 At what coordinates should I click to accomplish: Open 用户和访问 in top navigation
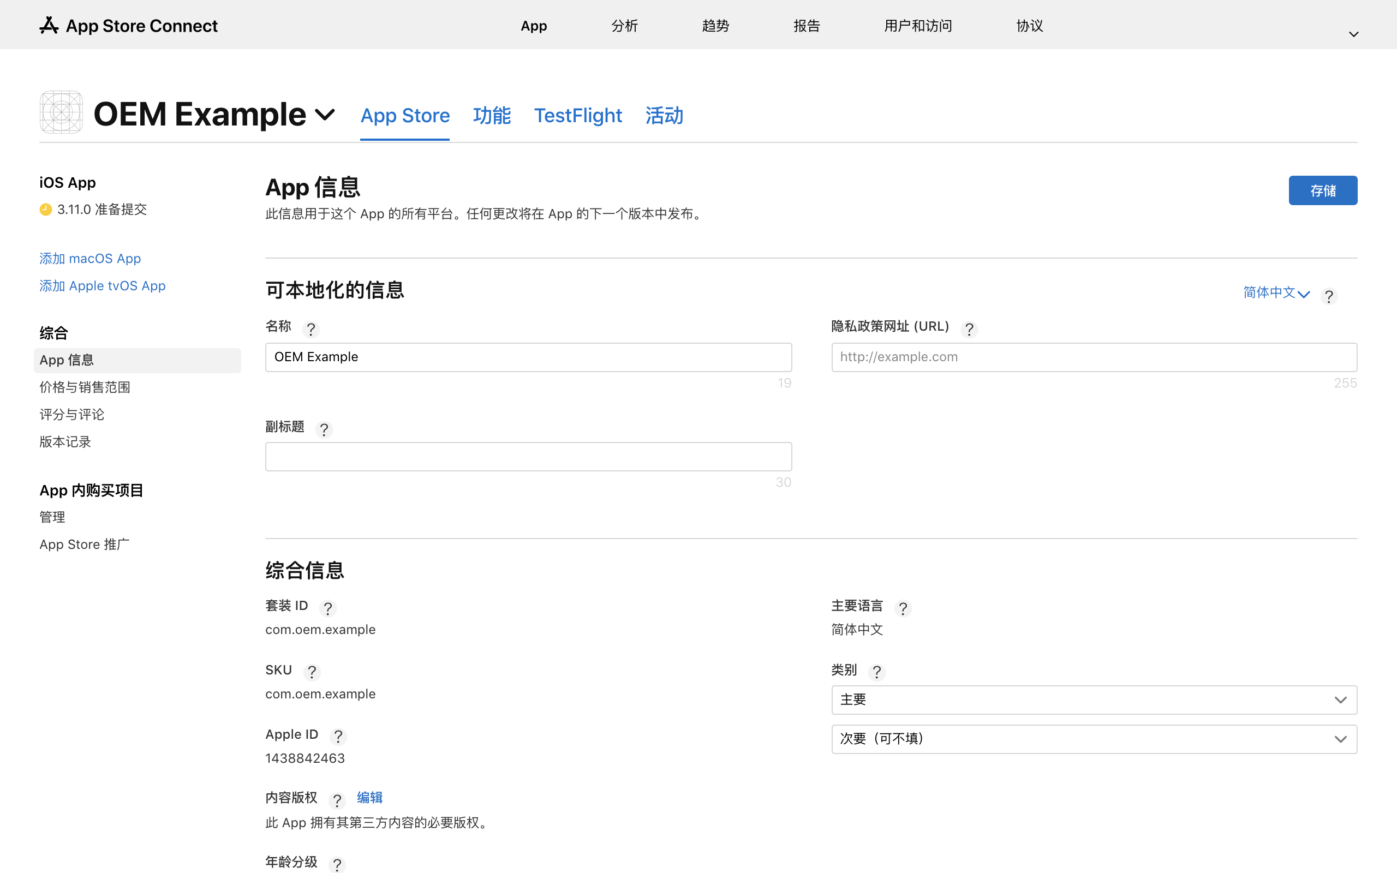[x=918, y=26]
